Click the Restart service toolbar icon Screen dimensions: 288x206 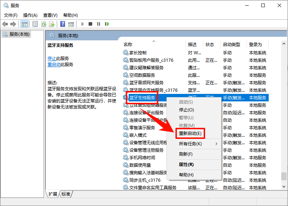click(107, 24)
